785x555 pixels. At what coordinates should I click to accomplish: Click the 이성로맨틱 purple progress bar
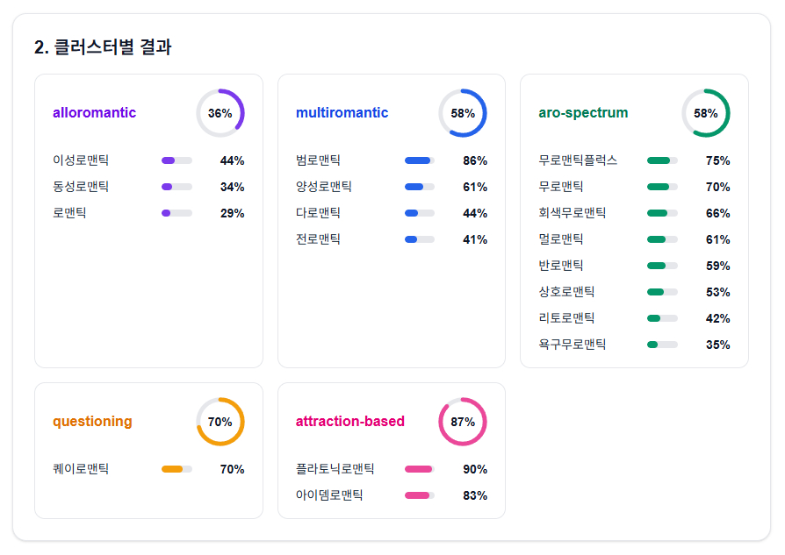pyautogui.click(x=176, y=160)
